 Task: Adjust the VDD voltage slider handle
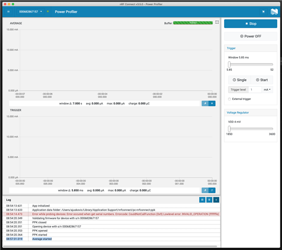[229, 129]
